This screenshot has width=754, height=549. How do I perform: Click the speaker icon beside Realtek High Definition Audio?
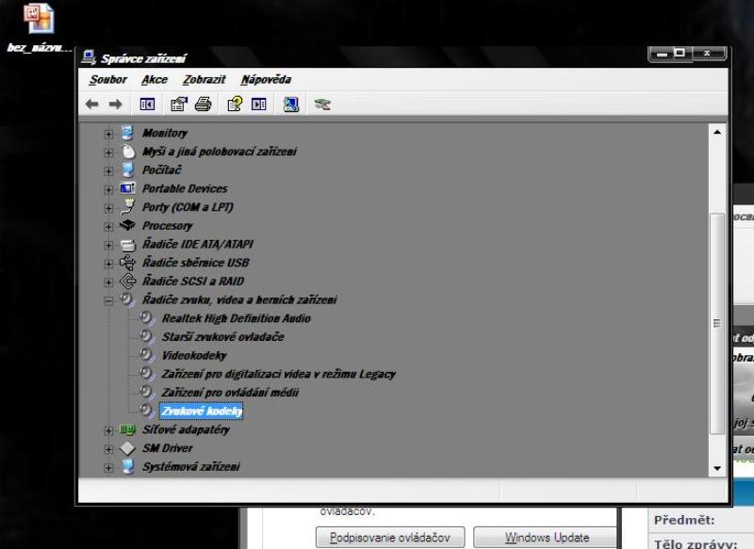click(x=147, y=318)
